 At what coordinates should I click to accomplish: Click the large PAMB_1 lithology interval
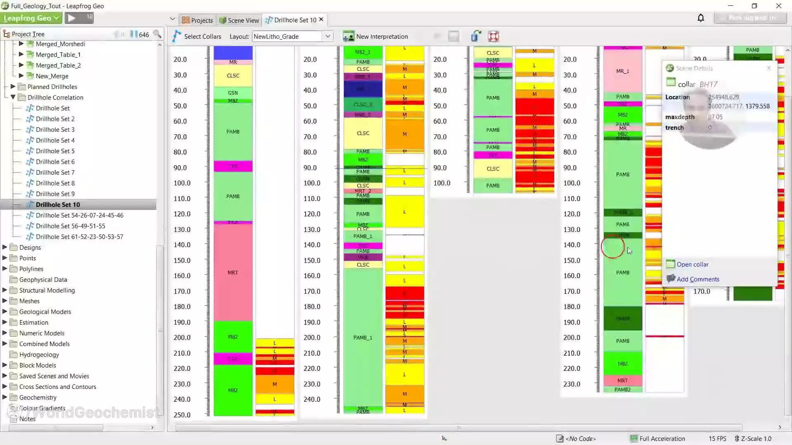click(x=363, y=337)
